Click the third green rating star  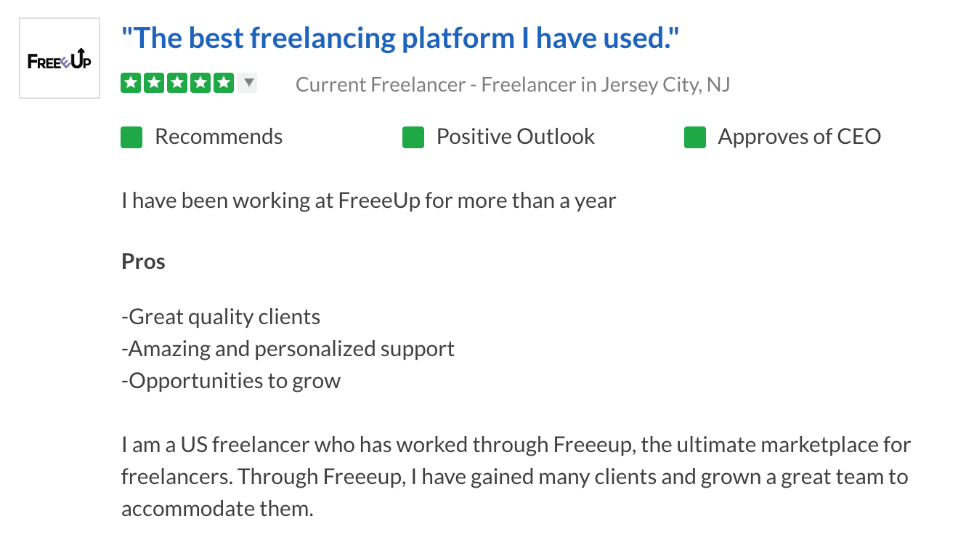176,83
